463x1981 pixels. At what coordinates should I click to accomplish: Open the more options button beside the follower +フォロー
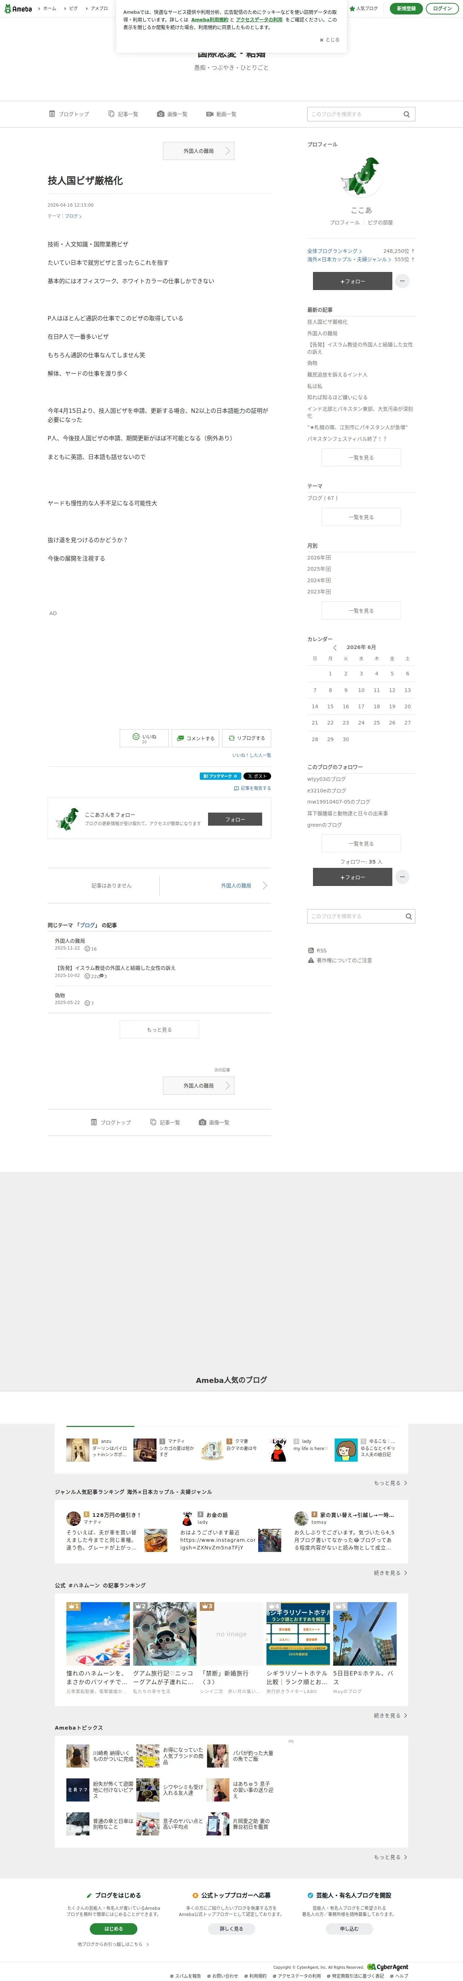[x=402, y=877]
